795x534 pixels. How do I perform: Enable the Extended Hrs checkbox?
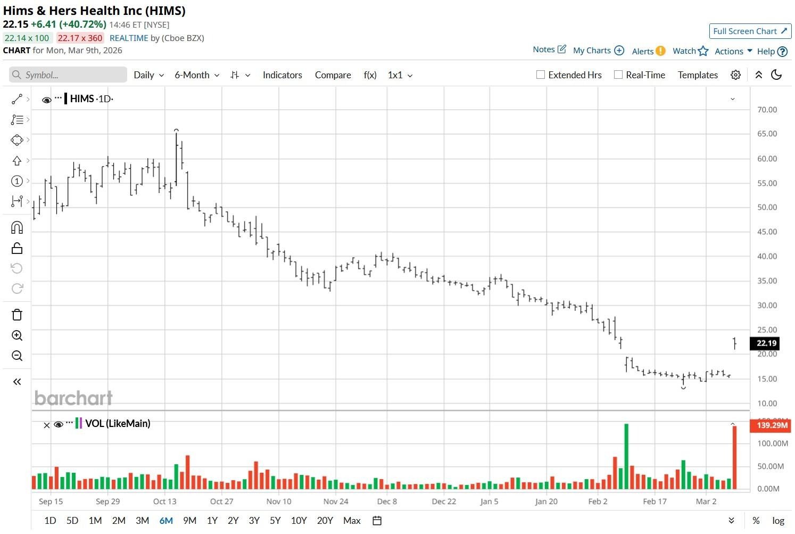point(541,75)
